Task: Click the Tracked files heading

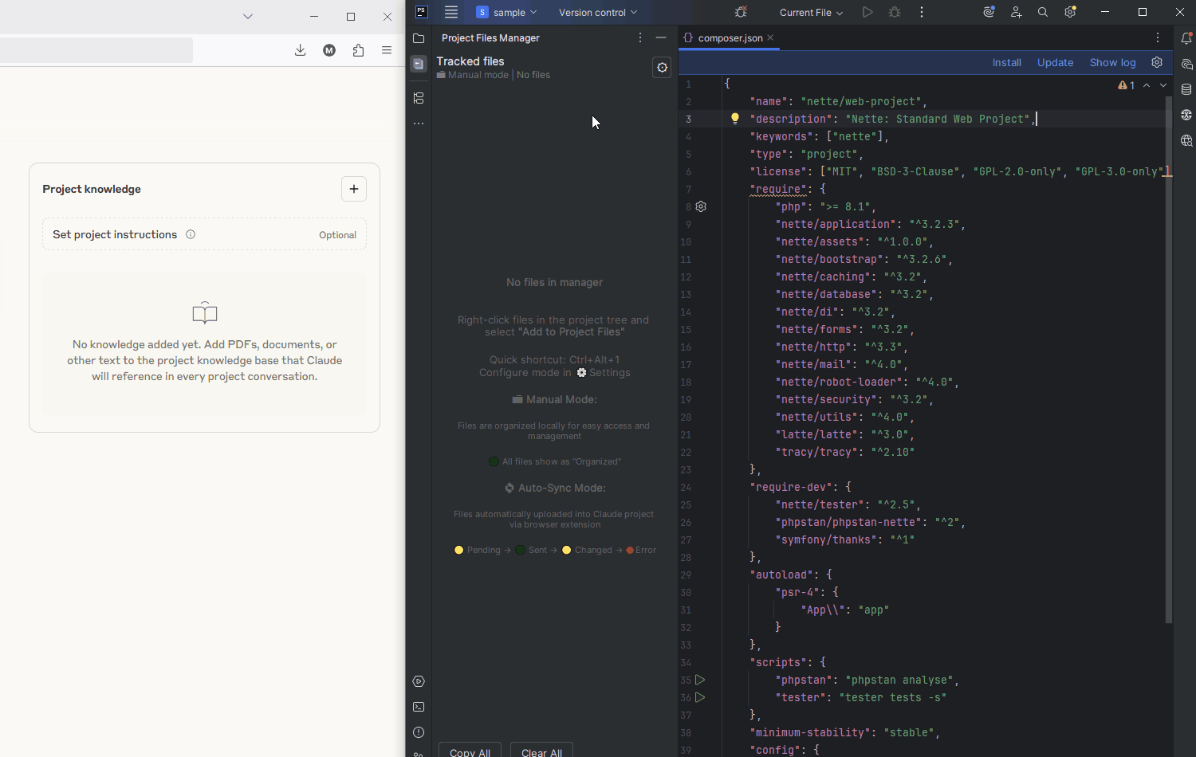Action: click(x=470, y=61)
